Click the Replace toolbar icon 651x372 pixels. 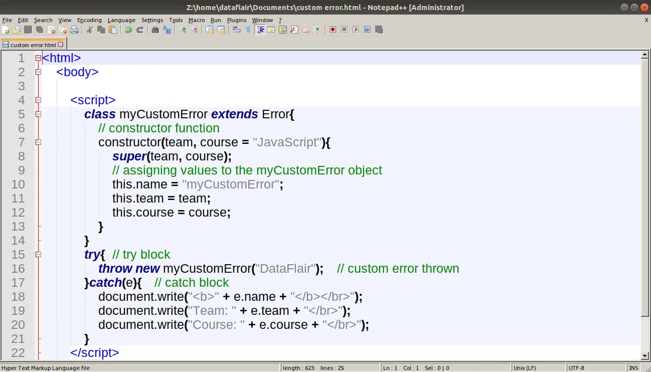click(167, 30)
